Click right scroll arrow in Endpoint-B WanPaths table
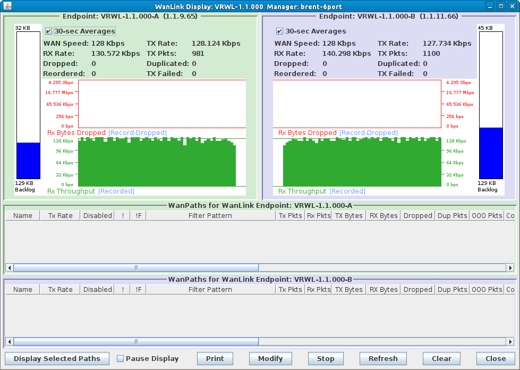This screenshot has height=370, width=520. pos(510,341)
